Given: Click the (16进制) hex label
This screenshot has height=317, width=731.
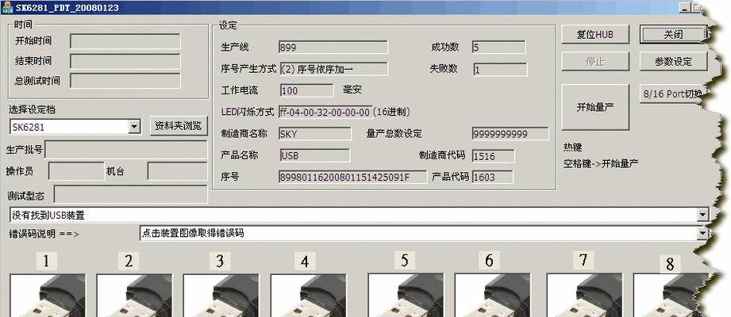Looking at the screenshot, I should [391, 113].
